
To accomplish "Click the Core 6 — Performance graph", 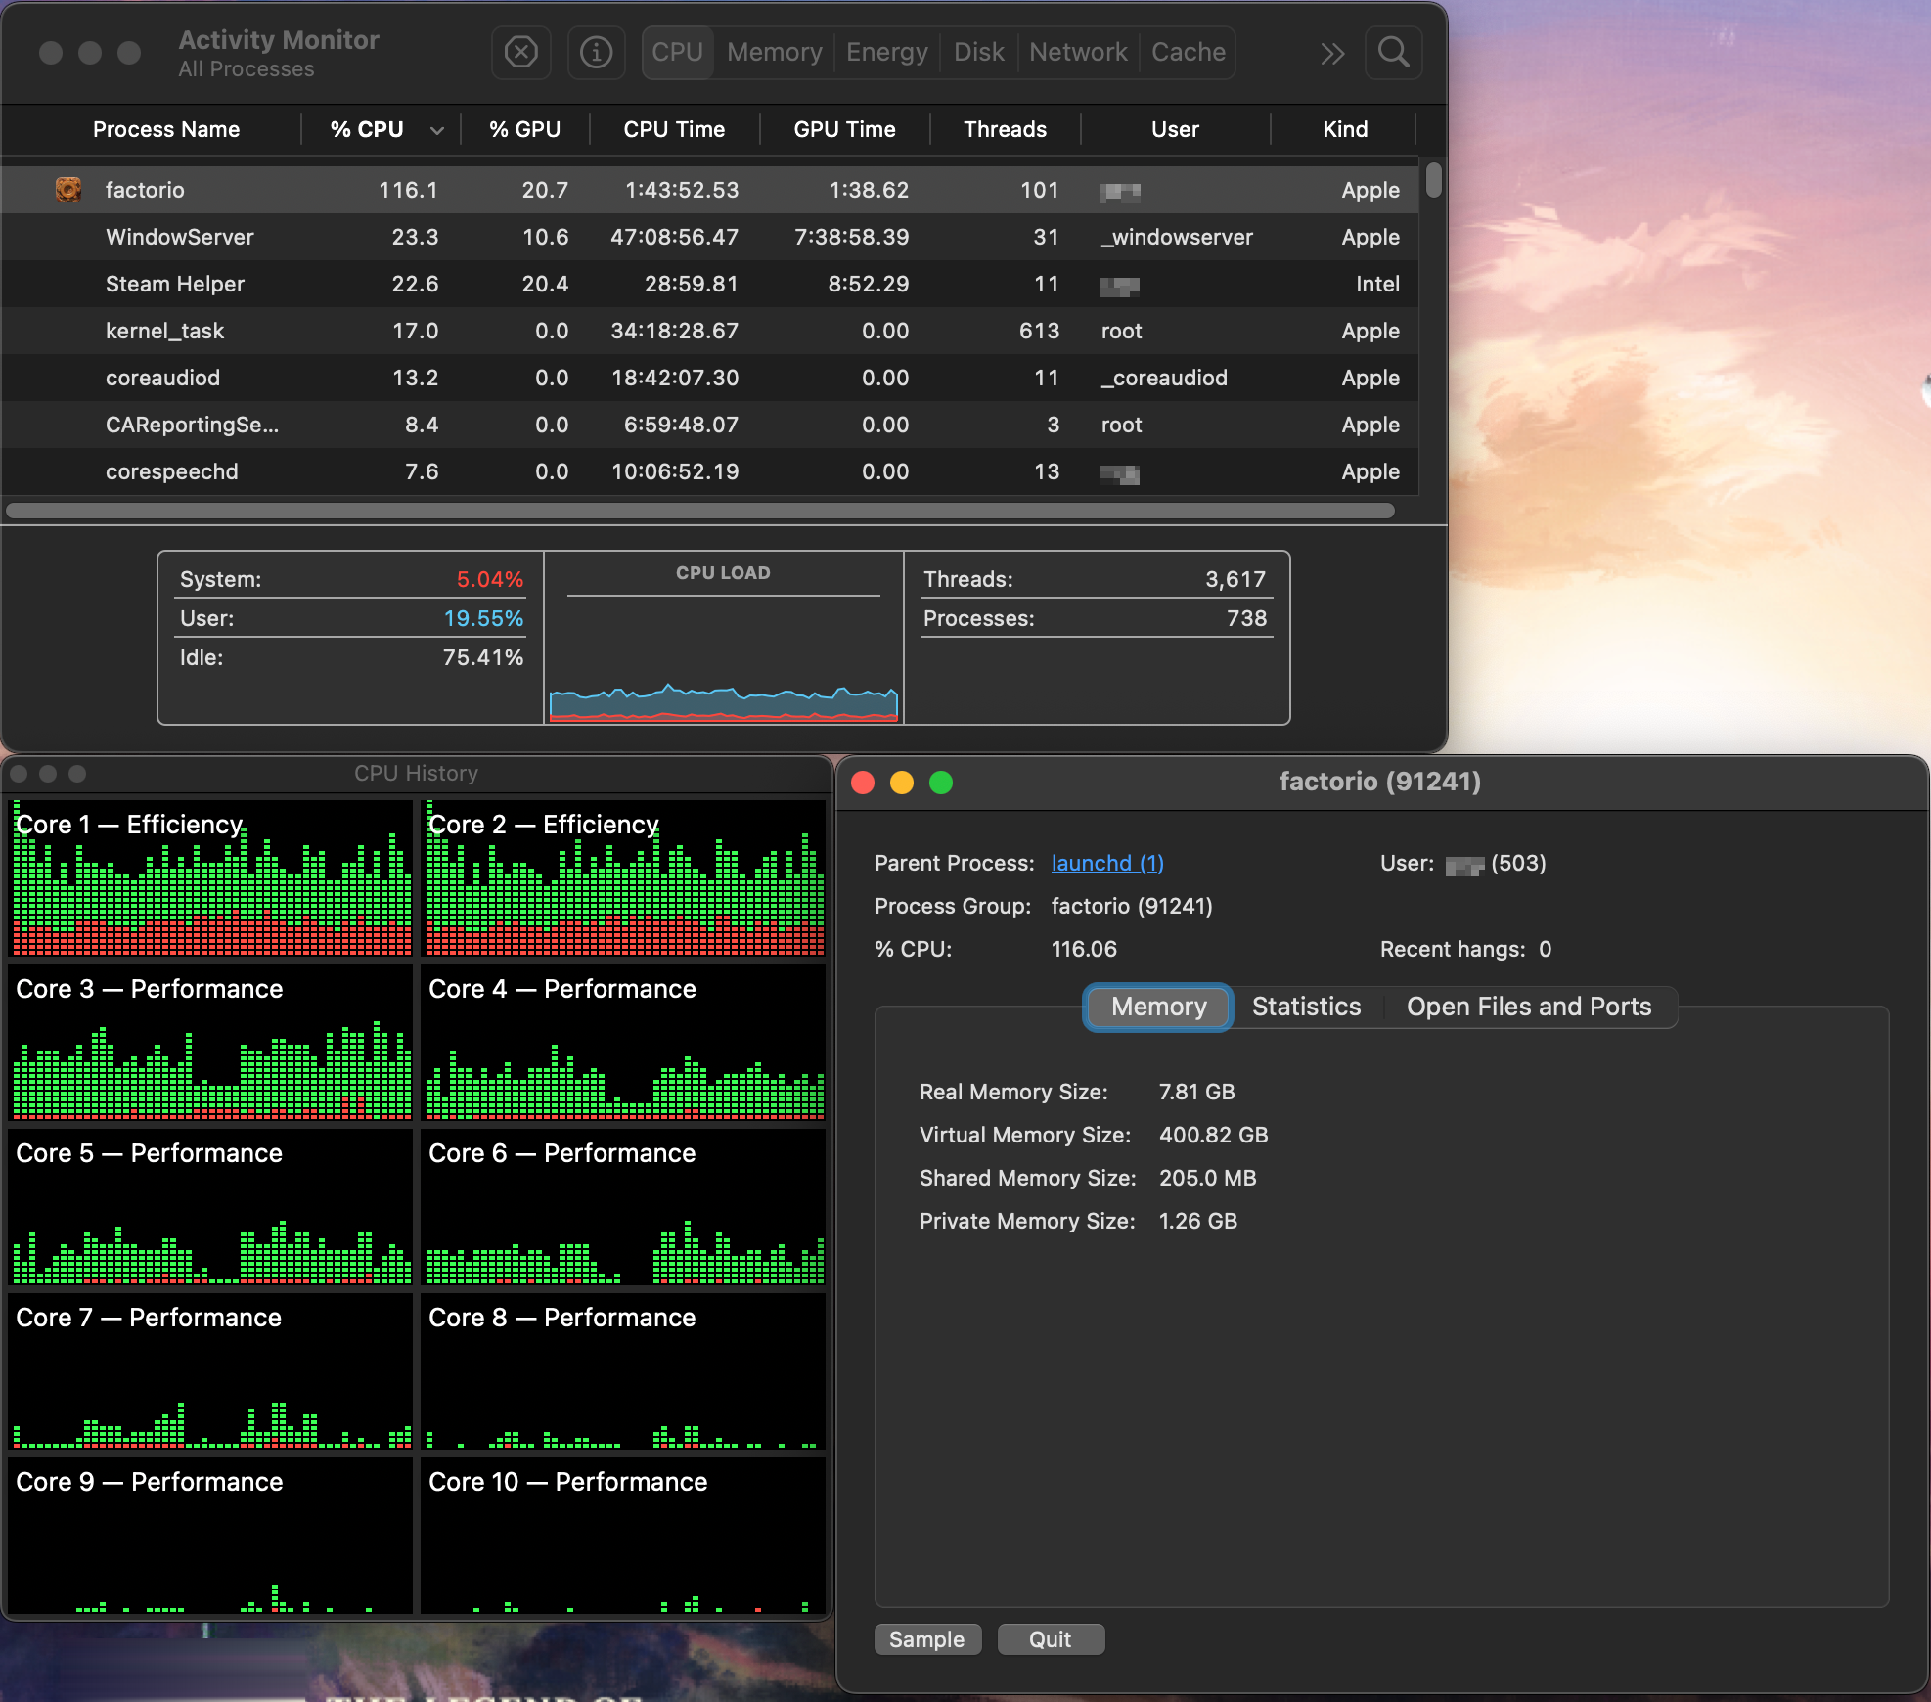I will pos(624,1206).
